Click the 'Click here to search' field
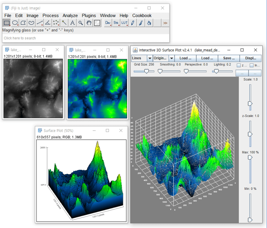This screenshot has height=228, width=267. [x=86, y=38]
